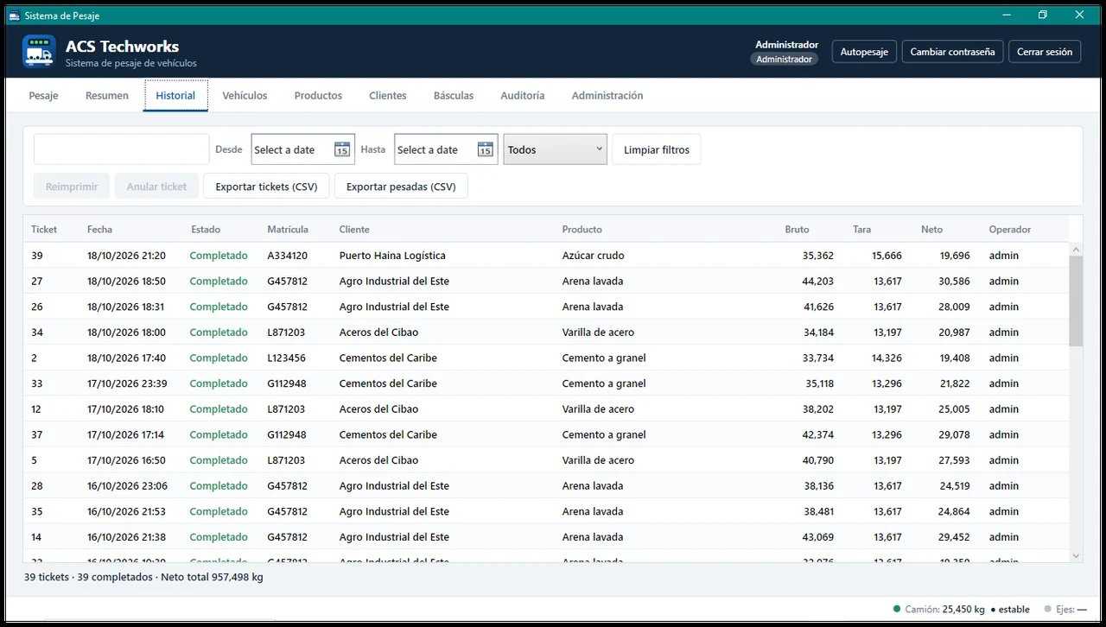Sort by the Fecha column header
This screenshot has width=1106, height=627.
click(x=99, y=230)
